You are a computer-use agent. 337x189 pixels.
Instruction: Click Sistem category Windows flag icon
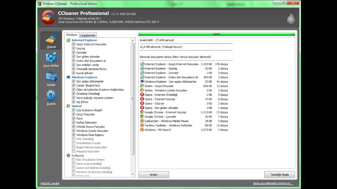[x=68, y=106]
